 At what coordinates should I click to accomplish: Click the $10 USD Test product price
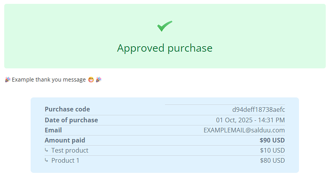272,150
